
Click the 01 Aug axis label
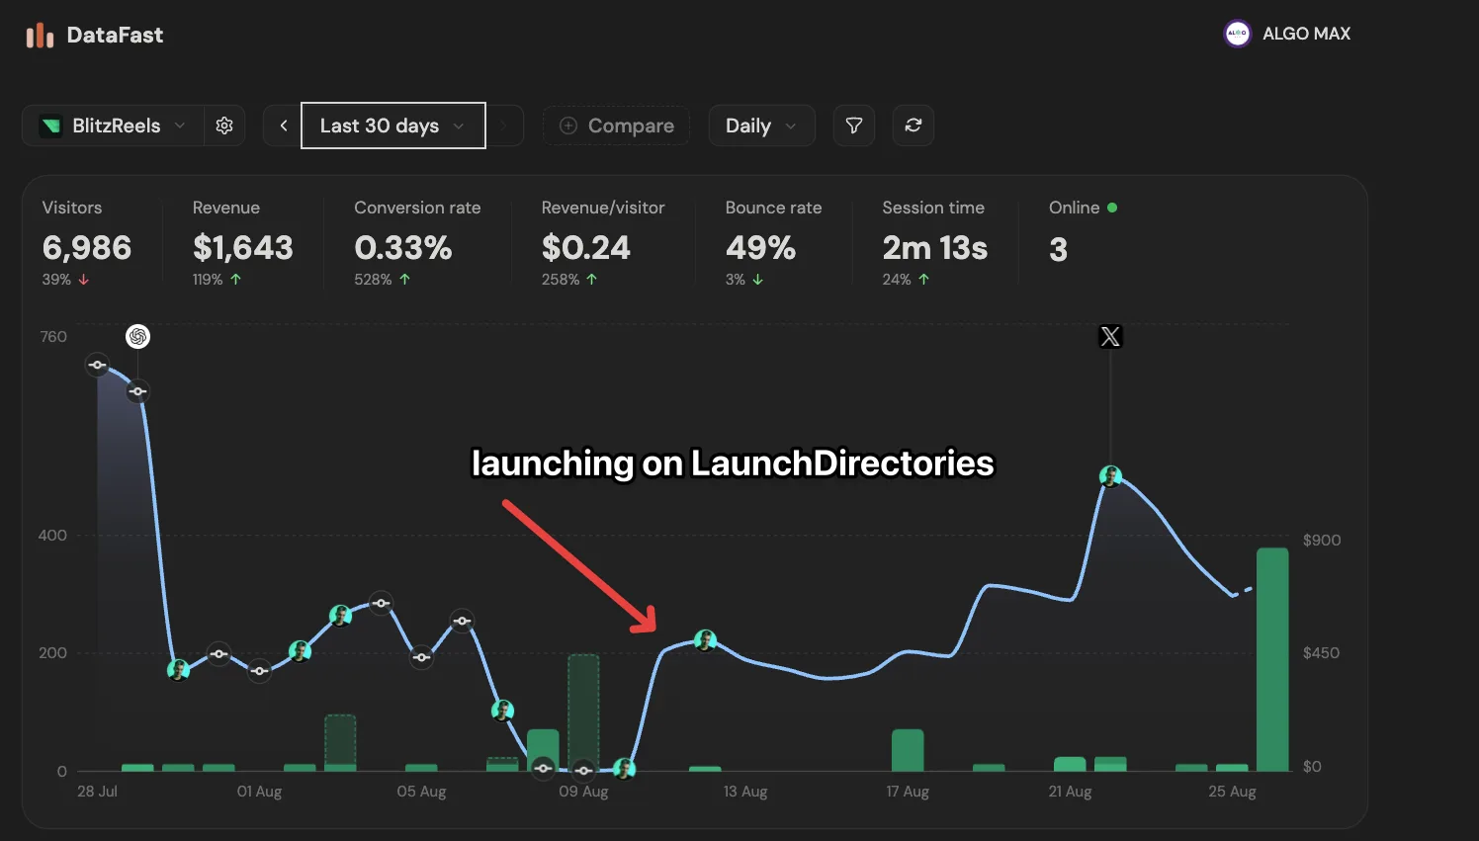(259, 792)
